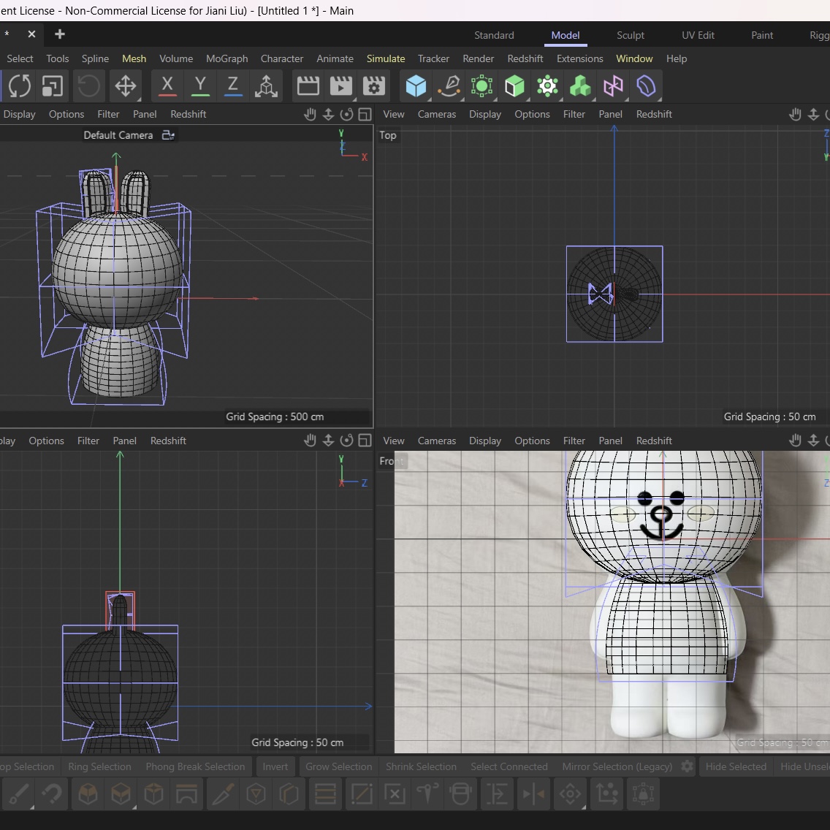Open Options menu in Front viewport
The width and height of the screenshot is (830, 830).
532,441
